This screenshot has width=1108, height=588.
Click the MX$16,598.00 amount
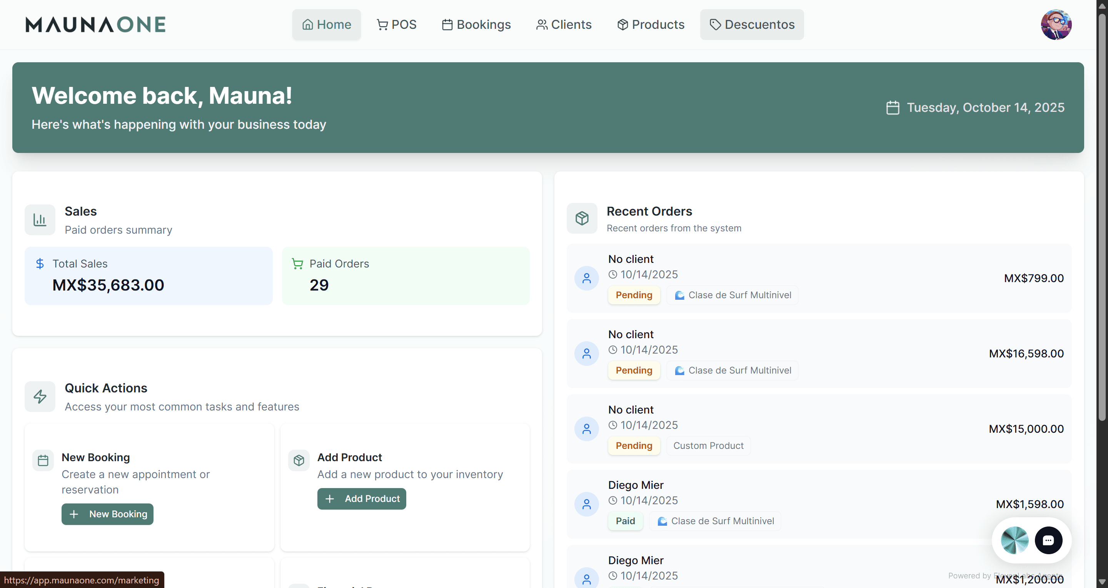tap(1026, 353)
